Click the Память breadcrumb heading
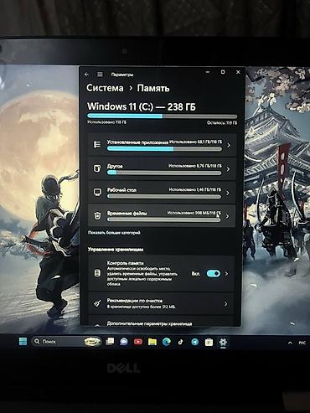310x413 pixels. pos(153,88)
